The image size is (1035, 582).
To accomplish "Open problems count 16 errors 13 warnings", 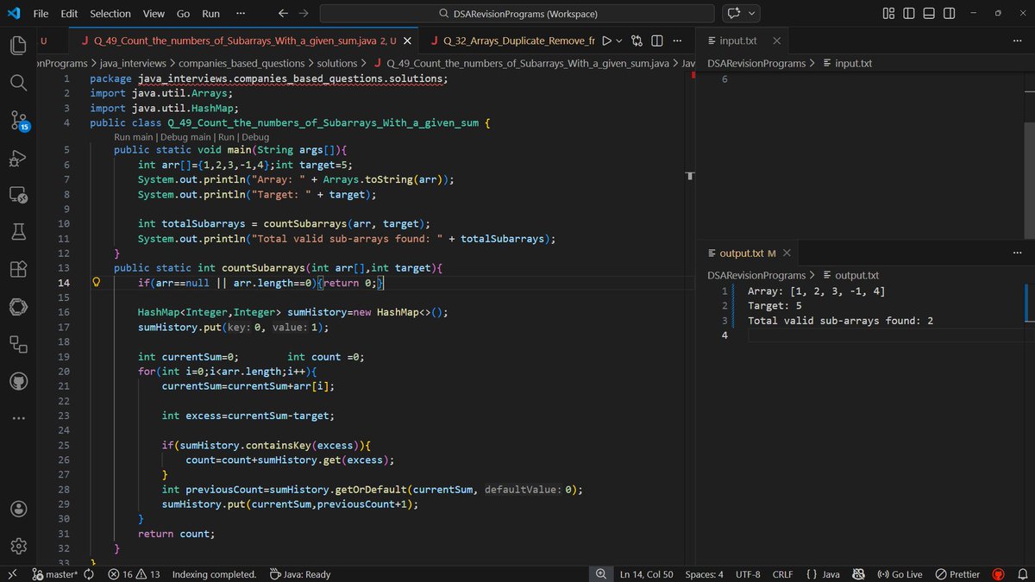I will click(134, 574).
